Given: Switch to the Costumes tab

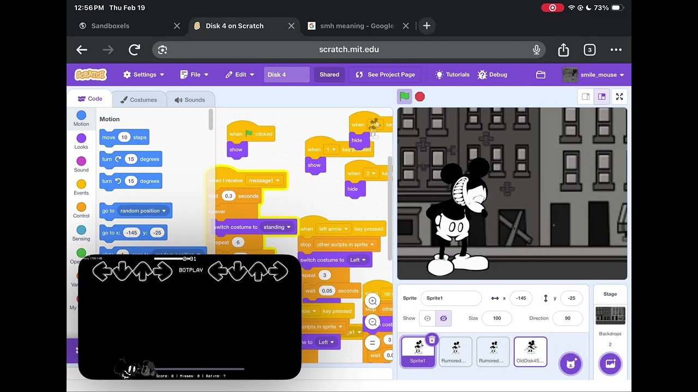Looking at the screenshot, I should 139,100.
